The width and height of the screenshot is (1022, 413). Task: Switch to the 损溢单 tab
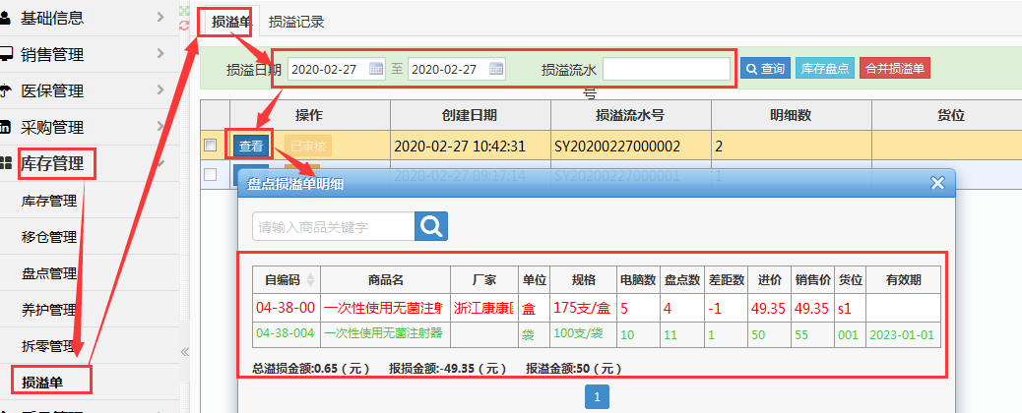[230, 22]
